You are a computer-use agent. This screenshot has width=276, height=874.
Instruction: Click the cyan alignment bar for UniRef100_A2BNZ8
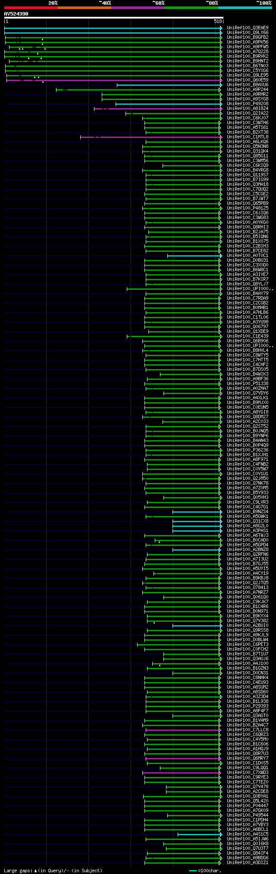[x=196, y=550]
